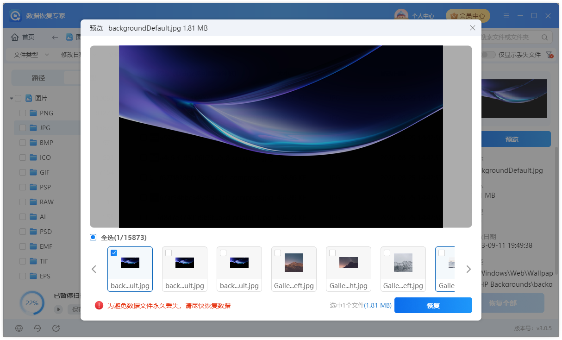Screen dimensions: 562x340
Task: Resume scanning with the play button
Action: pos(58,309)
